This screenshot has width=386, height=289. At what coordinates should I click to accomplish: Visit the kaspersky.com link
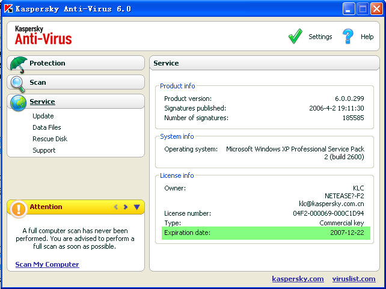(298, 279)
